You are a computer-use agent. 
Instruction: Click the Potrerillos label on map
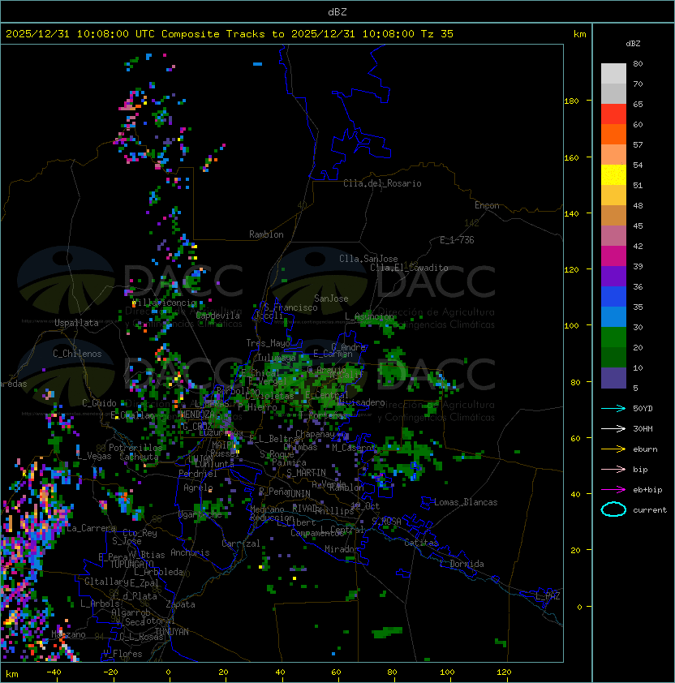pyautogui.click(x=135, y=447)
